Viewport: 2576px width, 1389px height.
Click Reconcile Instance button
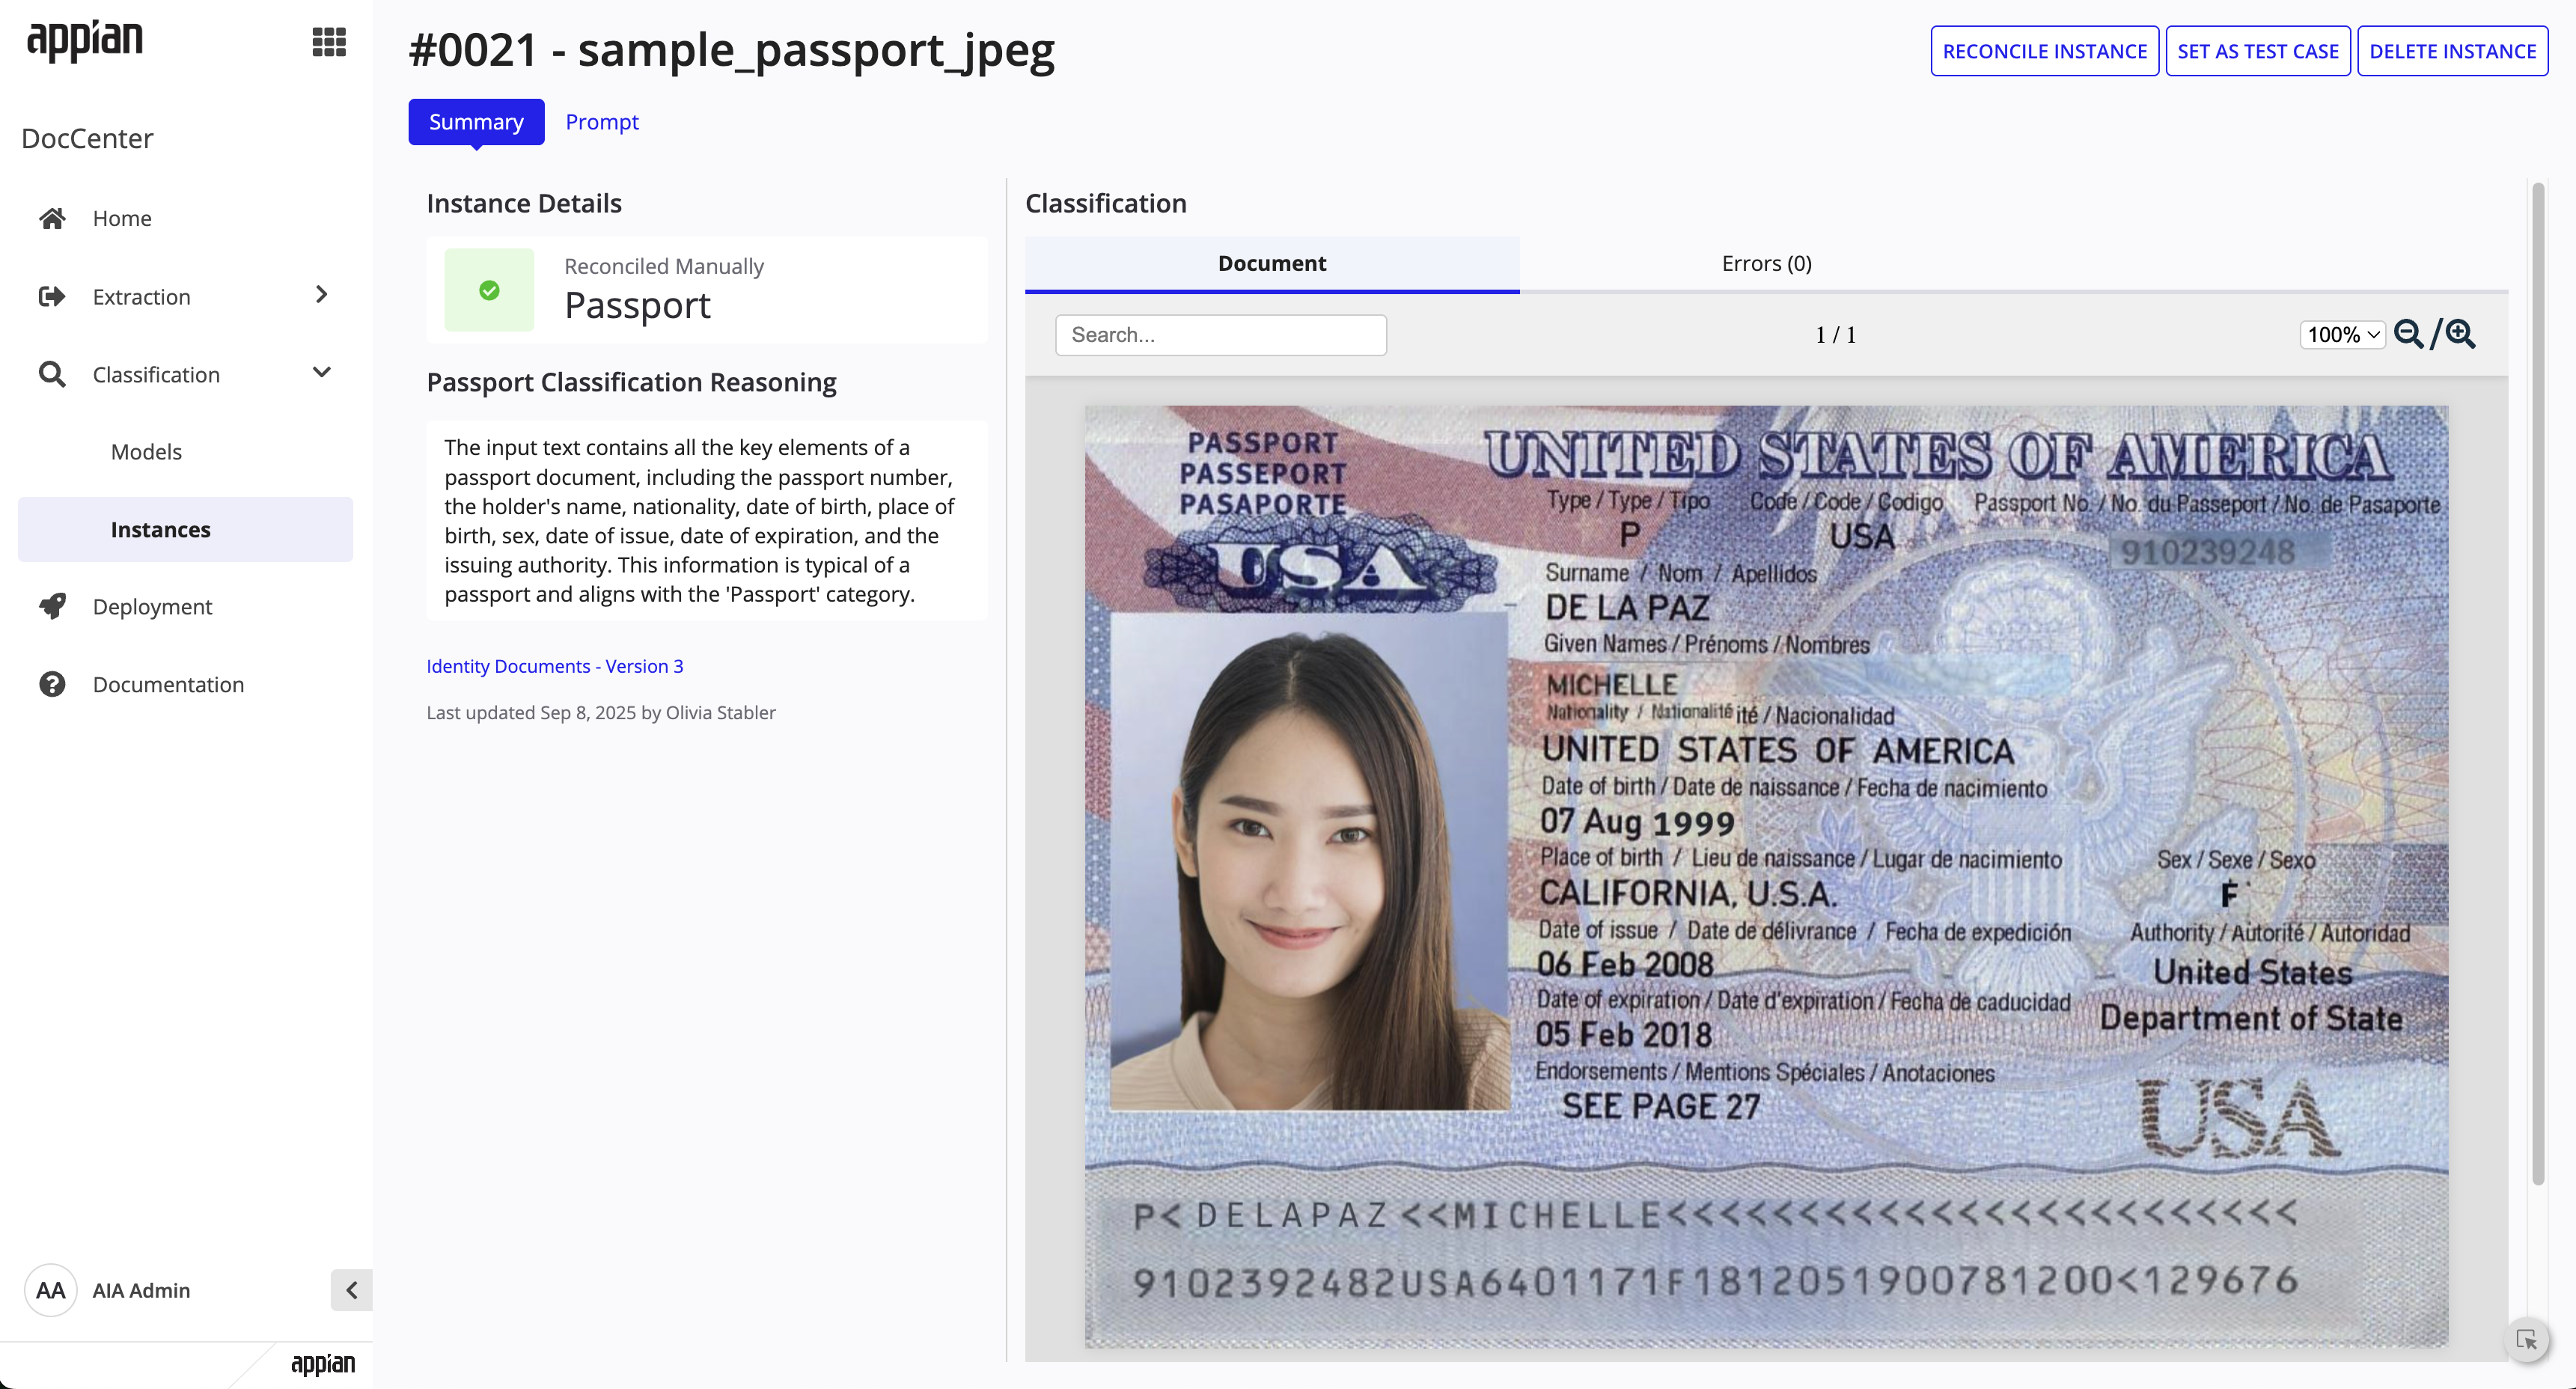[2045, 51]
